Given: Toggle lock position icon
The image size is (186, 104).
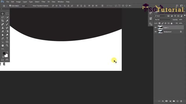Looking at the screenshot, I should click(x=165, y=23).
